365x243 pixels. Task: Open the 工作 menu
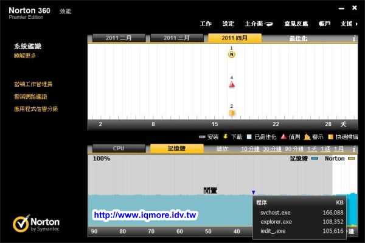click(206, 24)
